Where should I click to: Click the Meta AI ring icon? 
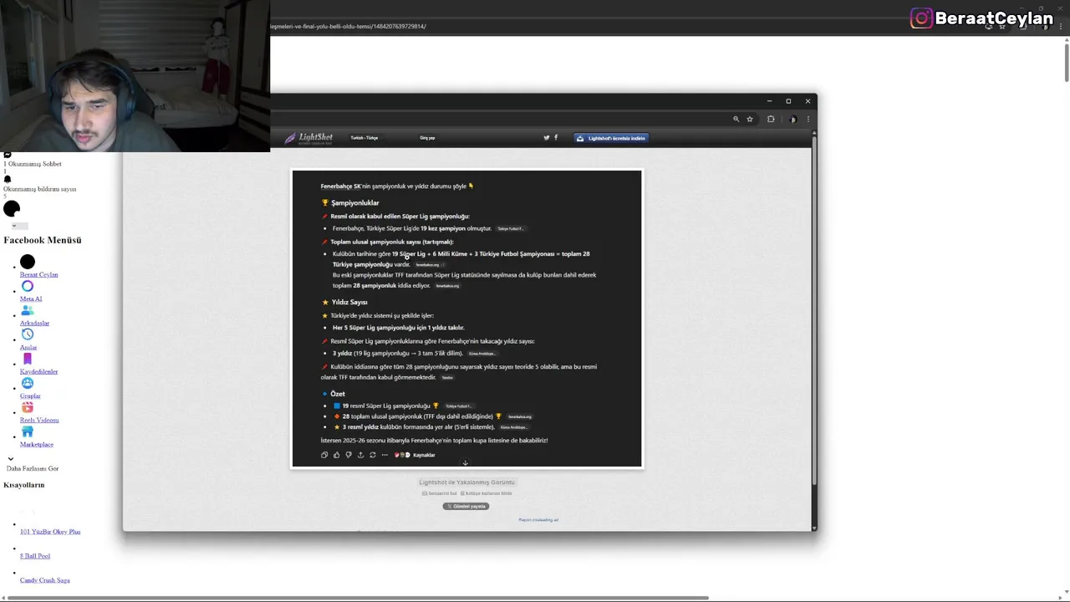(x=28, y=286)
